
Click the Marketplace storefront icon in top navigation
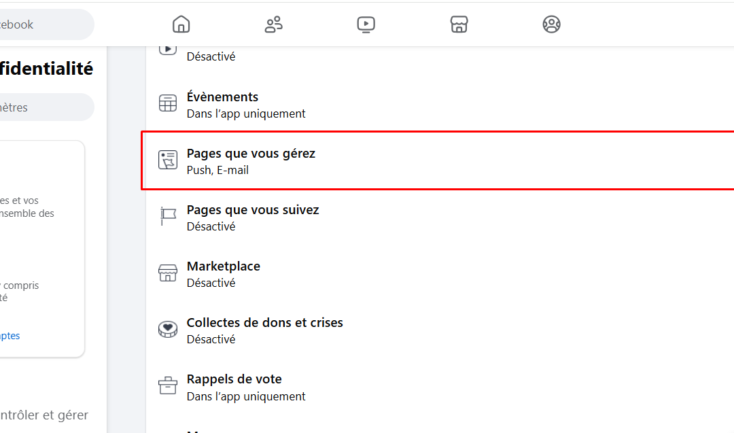click(459, 24)
